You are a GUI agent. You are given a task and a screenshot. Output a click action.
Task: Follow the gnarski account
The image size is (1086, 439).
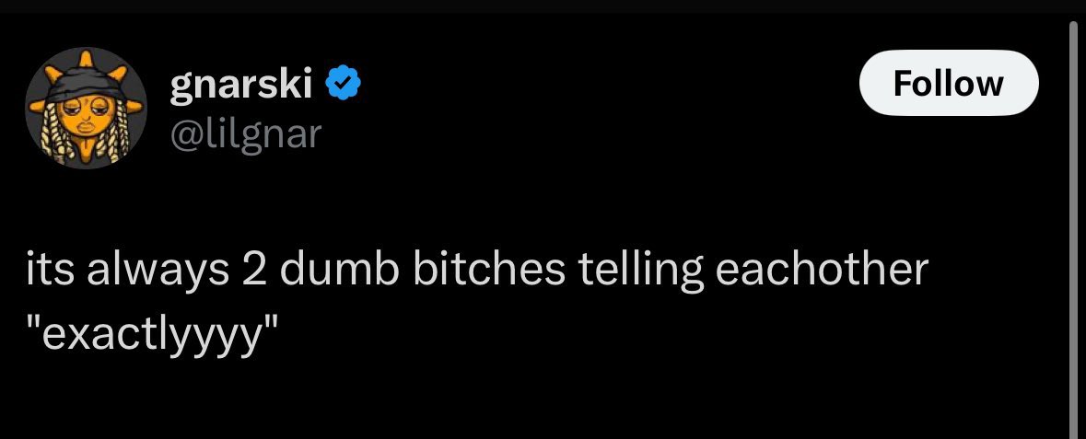[948, 83]
